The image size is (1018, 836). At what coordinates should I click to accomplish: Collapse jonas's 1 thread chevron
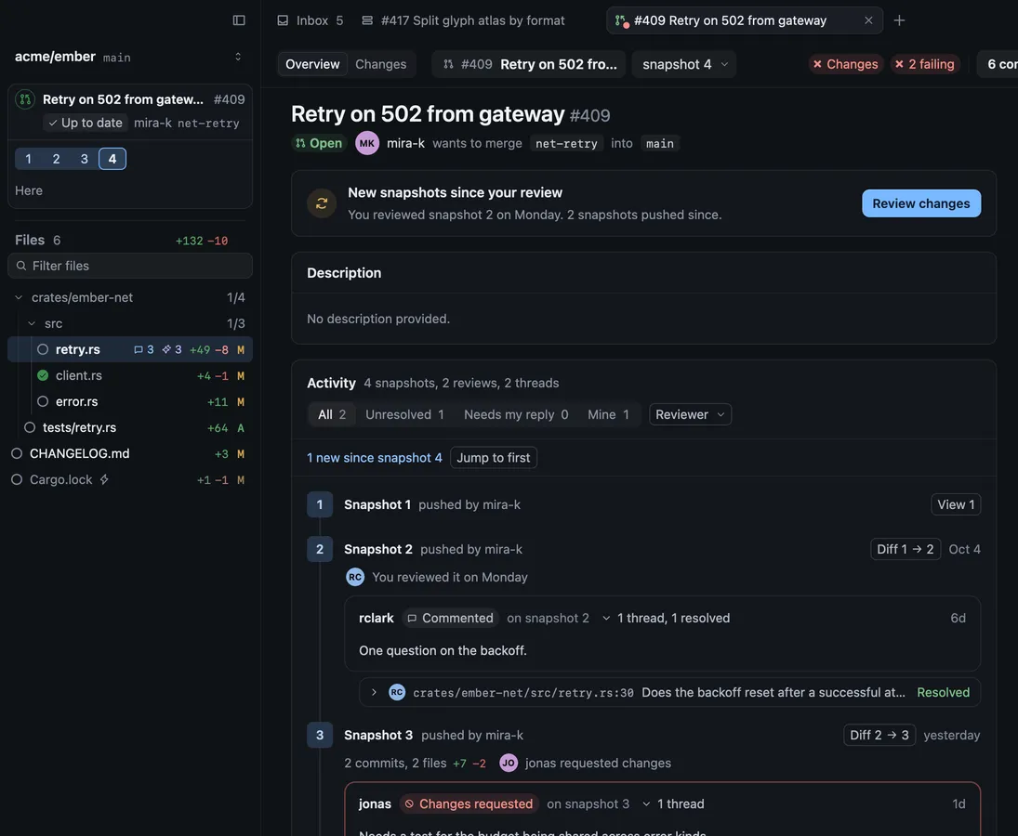pos(646,803)
